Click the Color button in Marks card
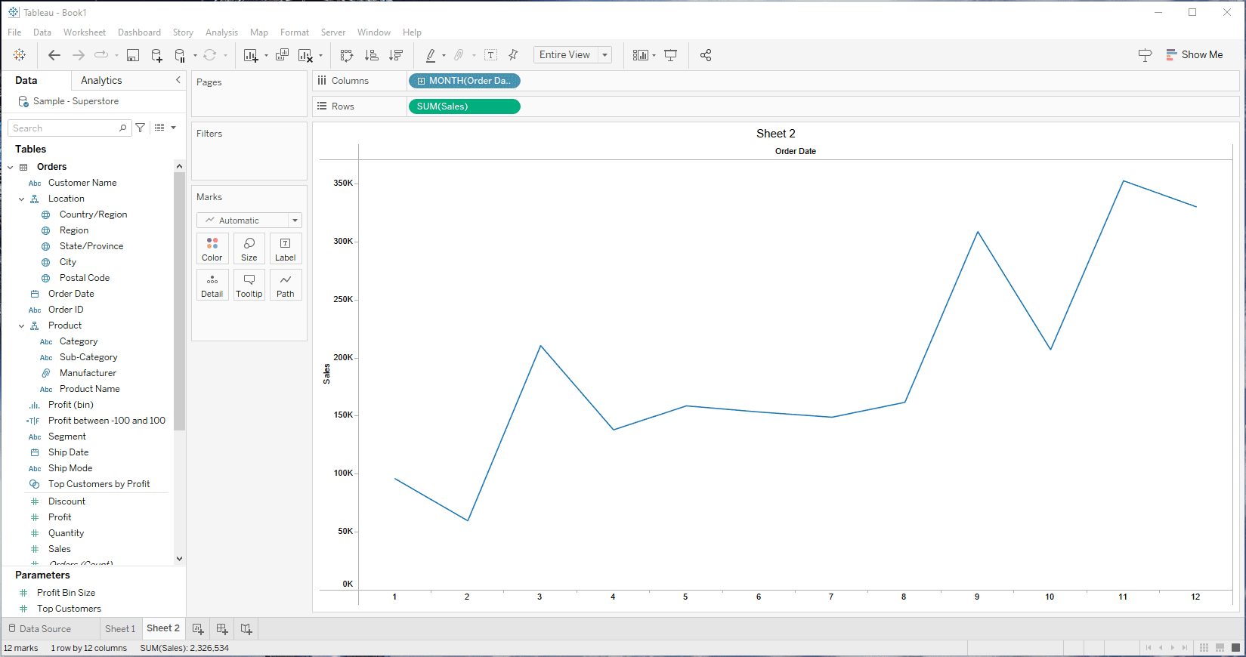The width and height of the screenshot is (1246, 657). pyautogui.click(x=212, y=248)
